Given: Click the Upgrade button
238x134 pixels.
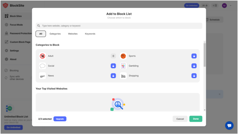Looking at the screenshot, I should click(60, 119).
